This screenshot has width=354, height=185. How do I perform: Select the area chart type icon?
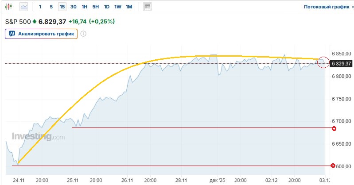coord(23,7)
